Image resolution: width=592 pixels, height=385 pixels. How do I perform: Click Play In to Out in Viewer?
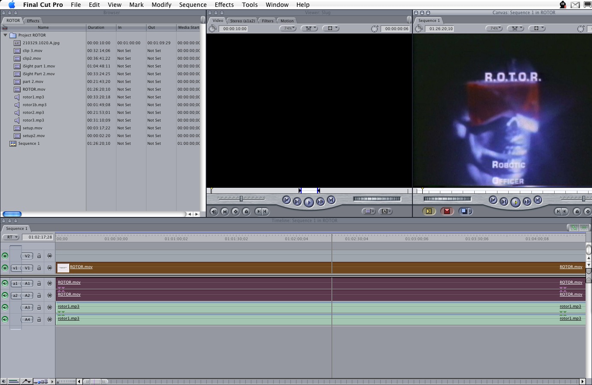297,201
